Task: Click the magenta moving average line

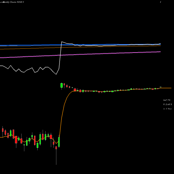Action: click(x=80, y=55)
